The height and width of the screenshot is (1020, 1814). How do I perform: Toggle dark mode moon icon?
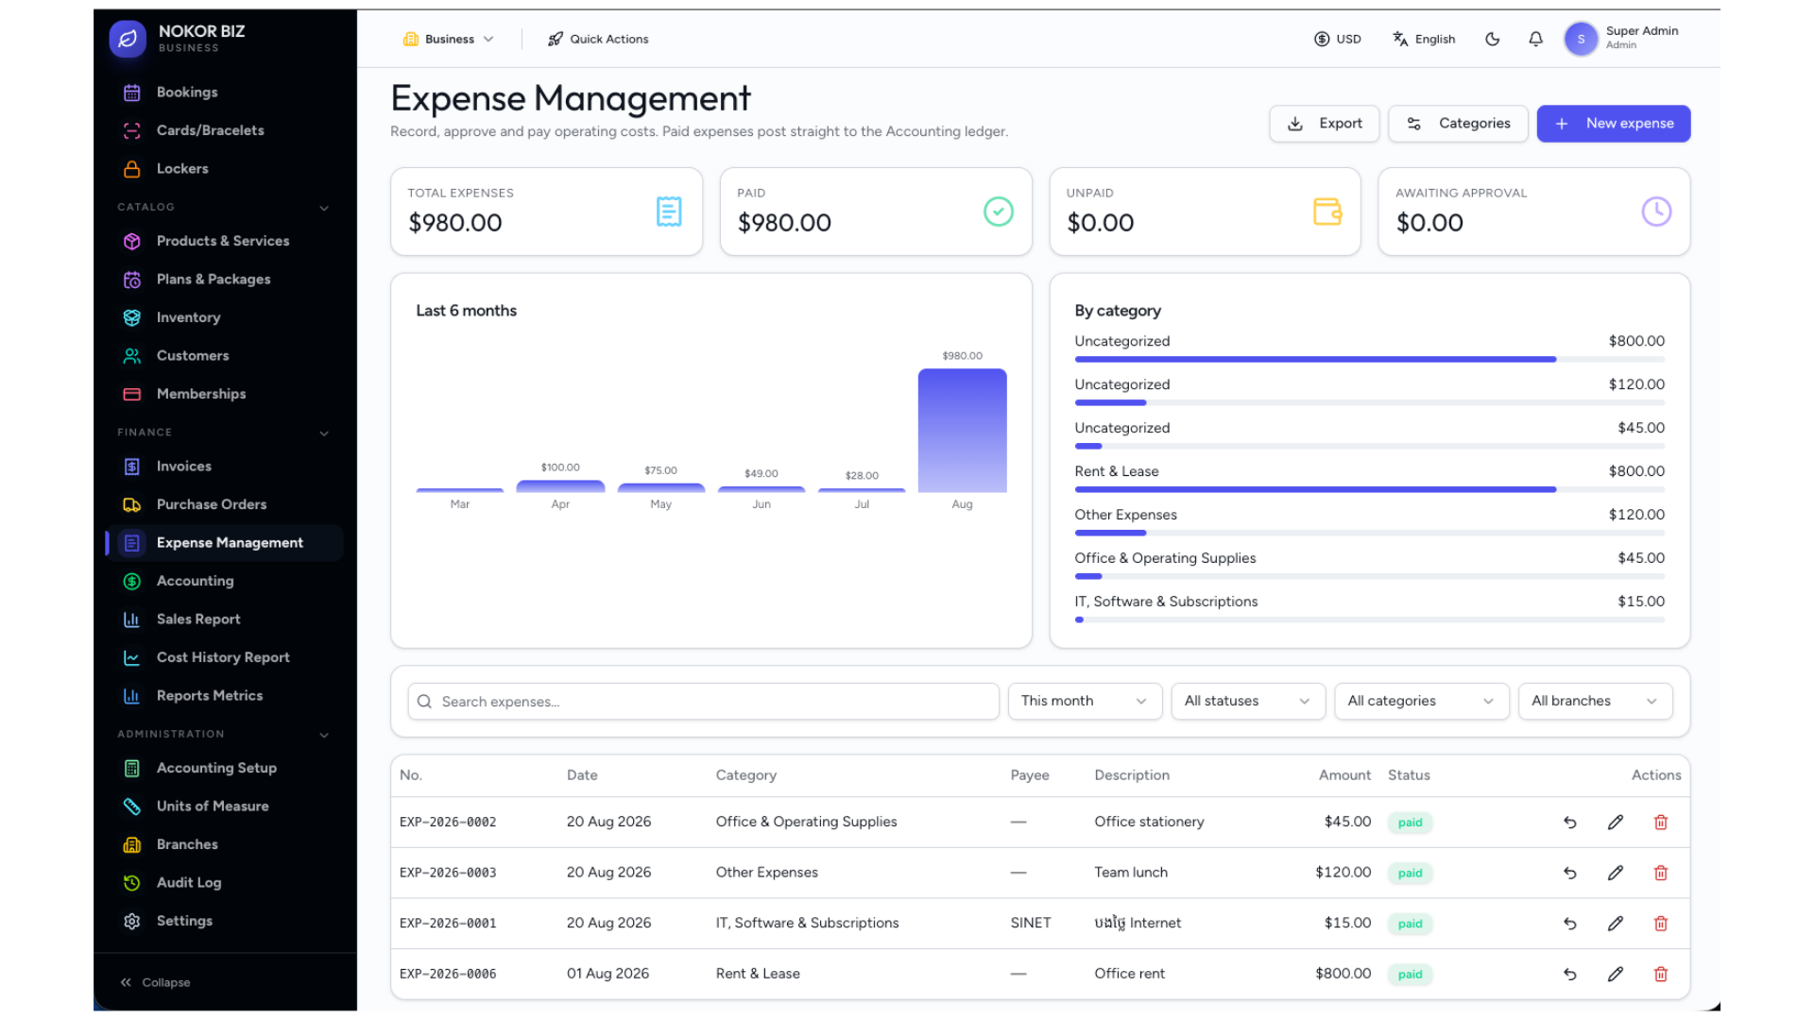coord(1493,39)
